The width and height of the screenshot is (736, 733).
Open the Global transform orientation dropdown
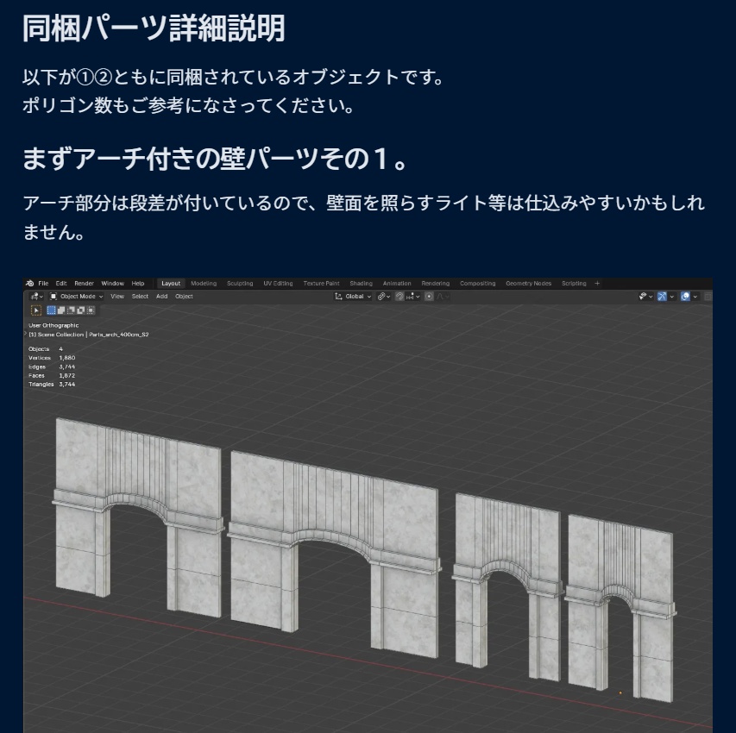(355, 297)
